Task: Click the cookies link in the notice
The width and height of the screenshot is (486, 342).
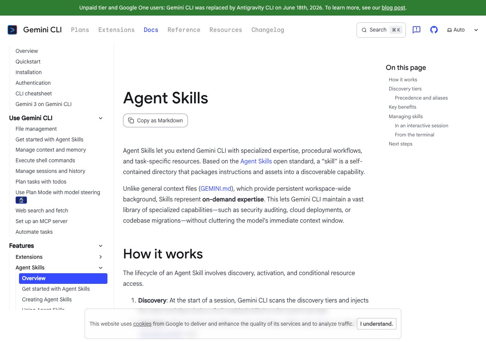Action: pos(142,324)
